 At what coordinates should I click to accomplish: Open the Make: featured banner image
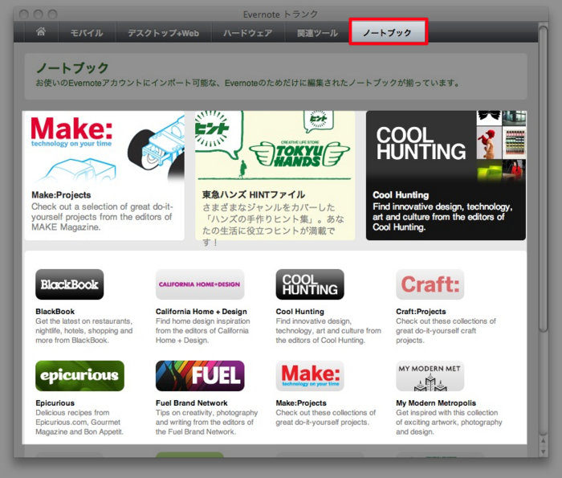click(x=104, y=148)
